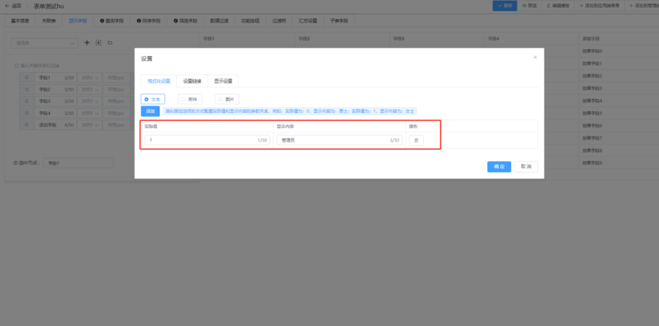Click the 效果字段5 table cell
Image resolution: width=659 pixels, height=326 pixels.
point(619,113)
